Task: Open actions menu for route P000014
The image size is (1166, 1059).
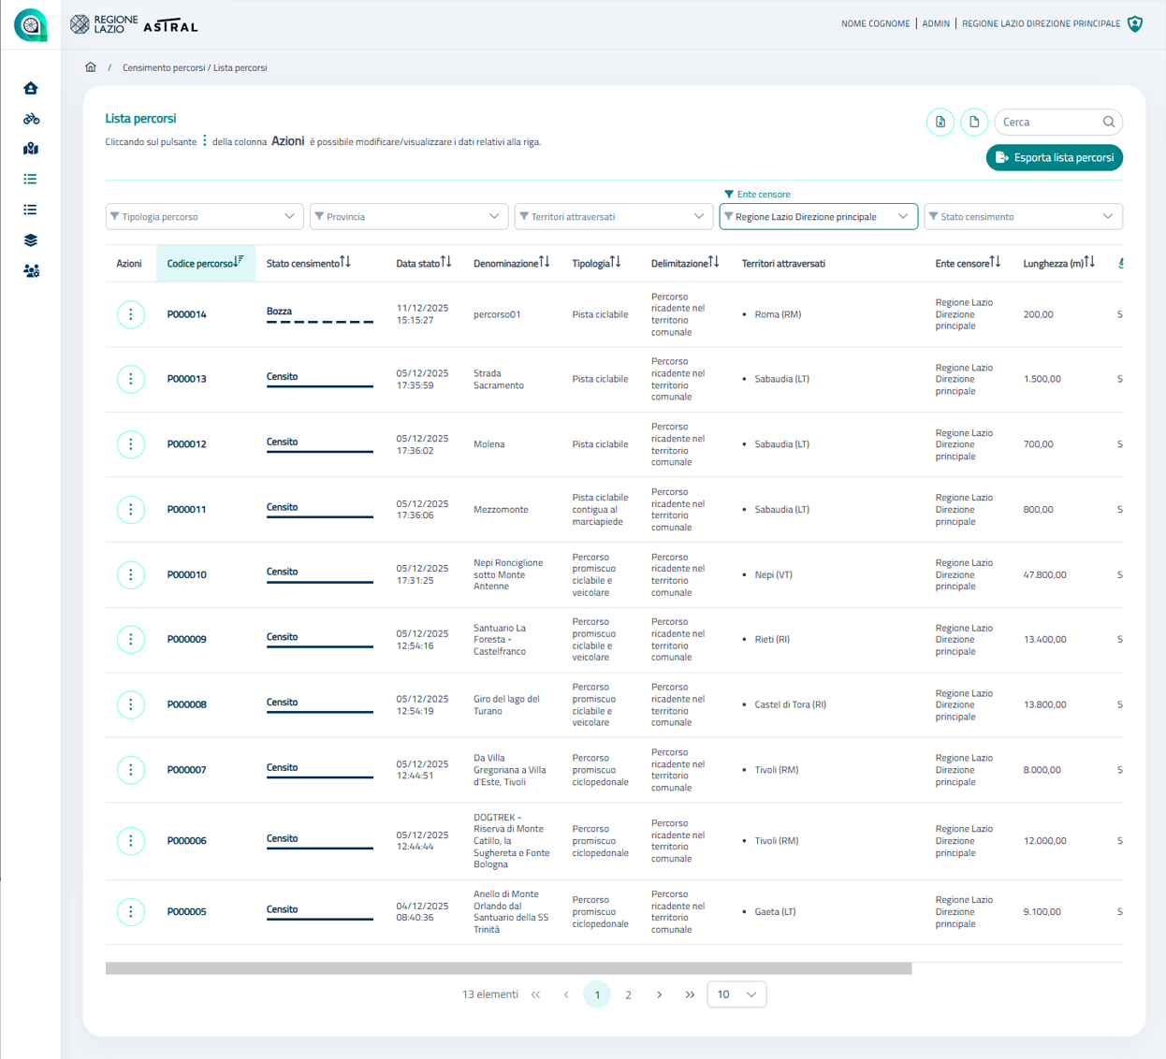Action: point(131,314)
